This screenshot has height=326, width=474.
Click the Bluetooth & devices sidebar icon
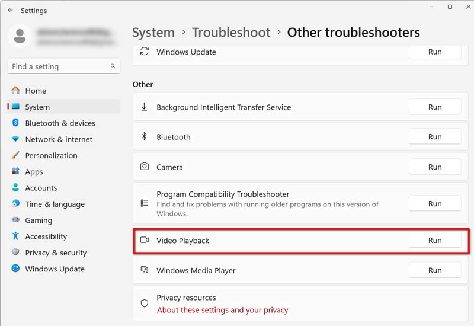15,123
